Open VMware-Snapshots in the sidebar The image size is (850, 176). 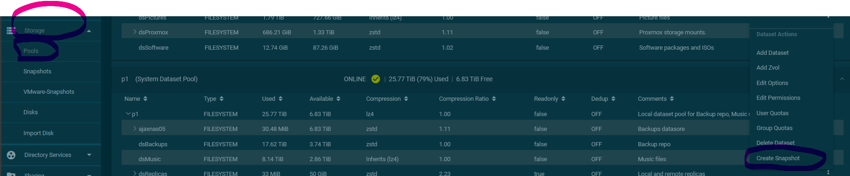(x=49, y=92)
